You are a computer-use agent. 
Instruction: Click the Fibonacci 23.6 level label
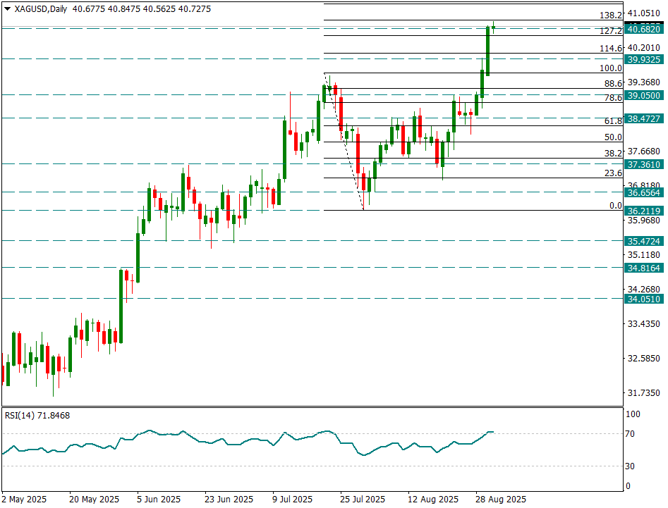coord(613,173)
